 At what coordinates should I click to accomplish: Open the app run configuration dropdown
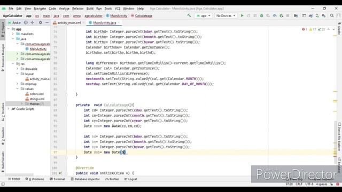[x=203, y=15]
